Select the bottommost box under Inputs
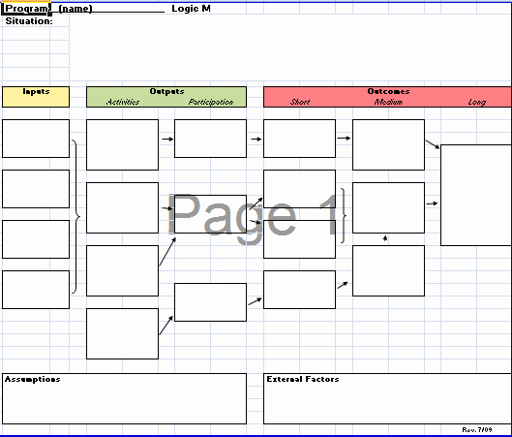This screenshot has height=437, width=512. pos(36,290)
